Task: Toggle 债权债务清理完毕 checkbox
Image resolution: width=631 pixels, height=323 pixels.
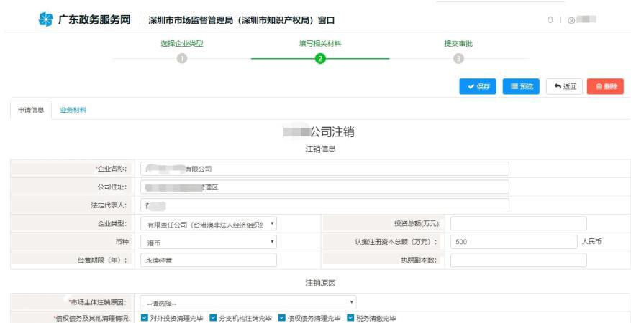Action: (282, 318)
